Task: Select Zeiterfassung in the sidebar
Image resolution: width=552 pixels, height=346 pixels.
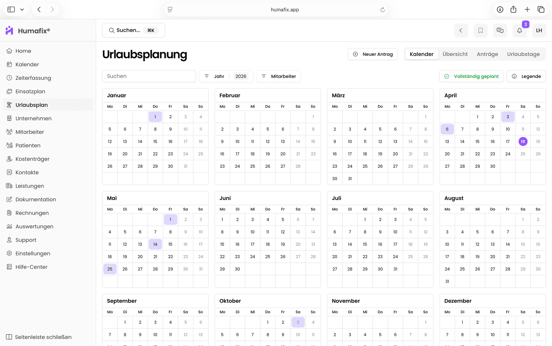Action: (33, 78)
